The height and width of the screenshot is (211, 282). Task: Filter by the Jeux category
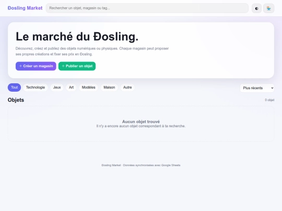[x=57, y=88]
